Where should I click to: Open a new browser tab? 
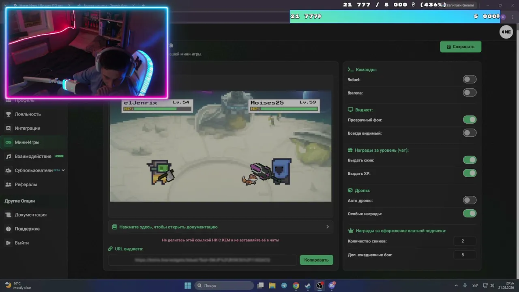[143, 6]
